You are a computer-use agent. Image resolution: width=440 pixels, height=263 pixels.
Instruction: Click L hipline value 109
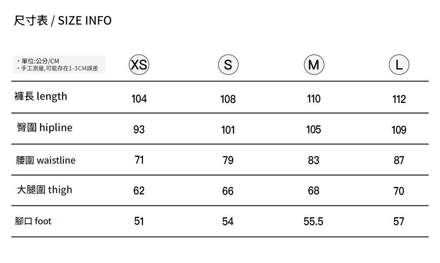click(x=399, y=130)
